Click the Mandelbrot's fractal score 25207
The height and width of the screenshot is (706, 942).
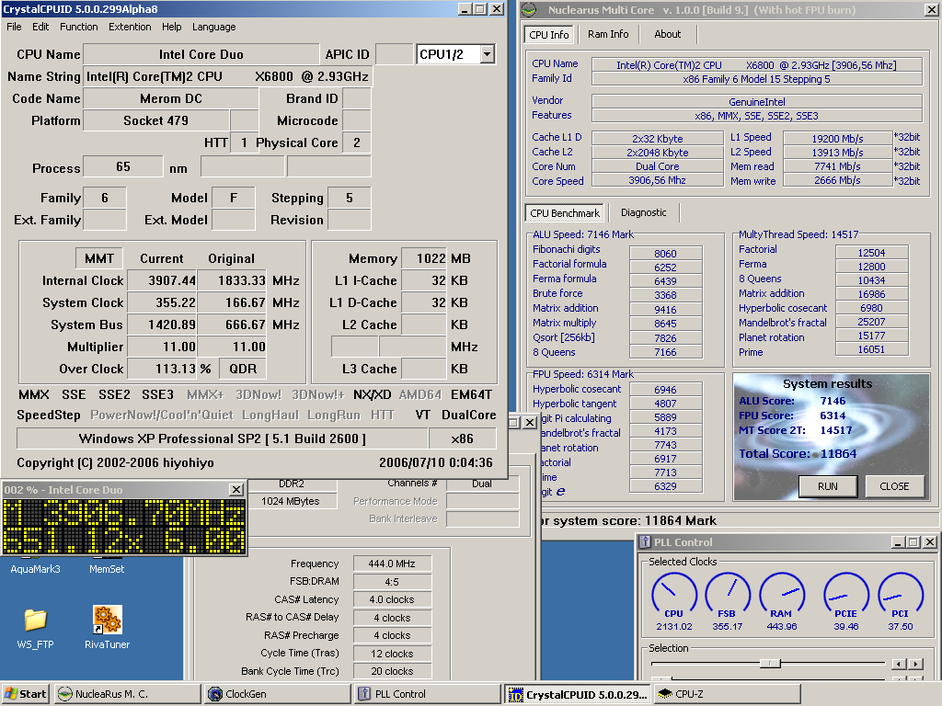coord(871,322)
